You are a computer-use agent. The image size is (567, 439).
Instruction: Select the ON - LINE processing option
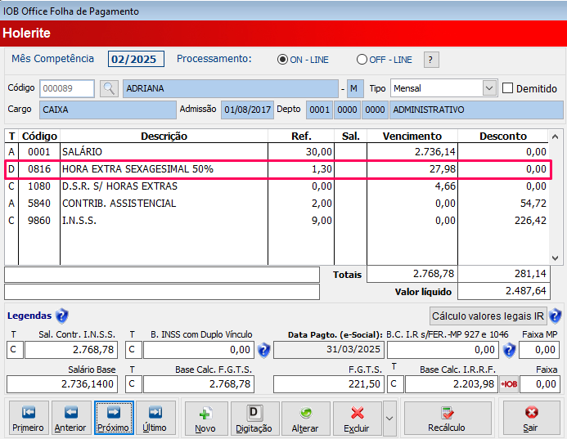coord(283,60)
